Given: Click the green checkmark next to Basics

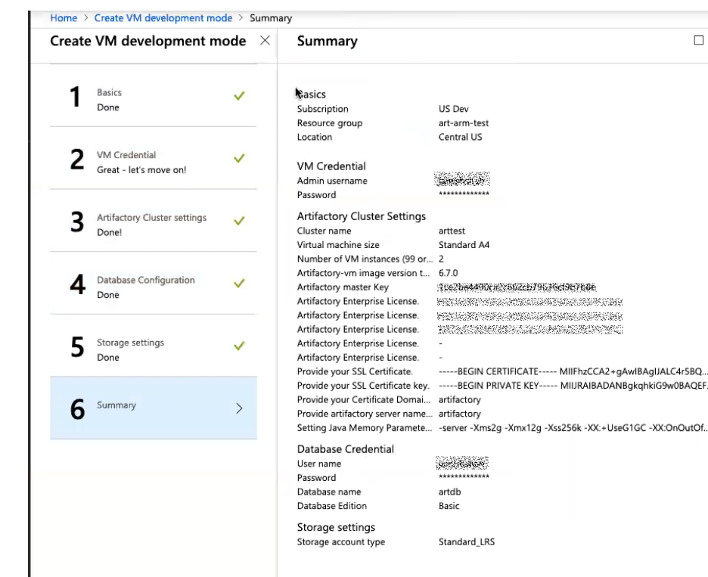Looking at the screenshot, I should tap(239, 96).
